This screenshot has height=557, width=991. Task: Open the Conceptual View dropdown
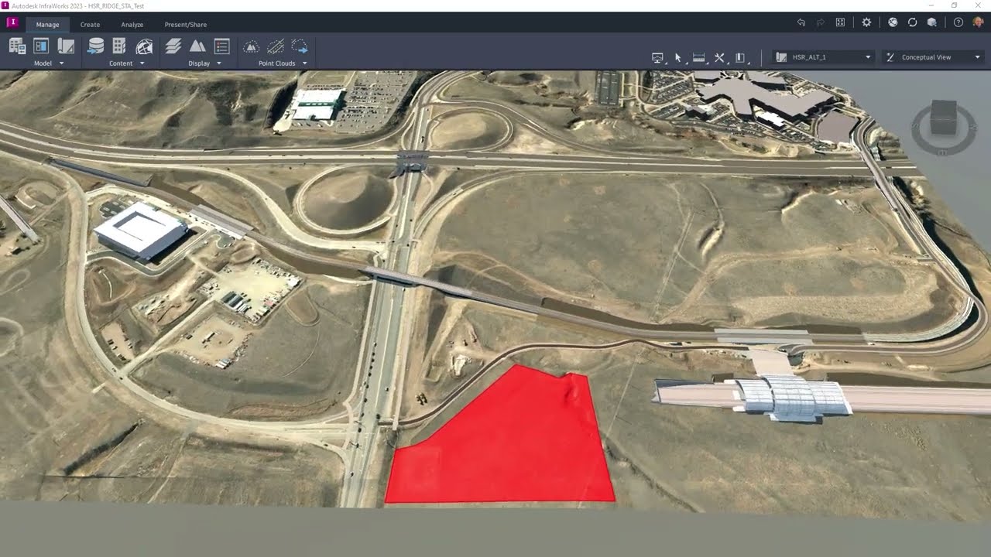click(x=933, y=57)
